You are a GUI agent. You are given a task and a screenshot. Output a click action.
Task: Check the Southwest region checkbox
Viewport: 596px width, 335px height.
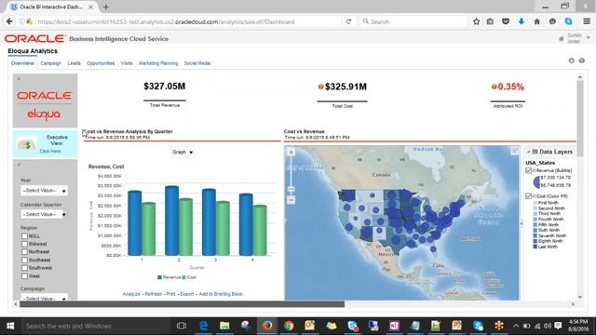[25, 268]
